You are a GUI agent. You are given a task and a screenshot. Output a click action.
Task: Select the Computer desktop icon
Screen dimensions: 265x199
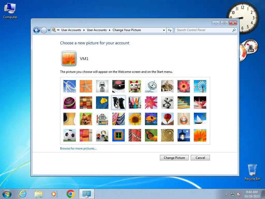click(x=10, y=11)
